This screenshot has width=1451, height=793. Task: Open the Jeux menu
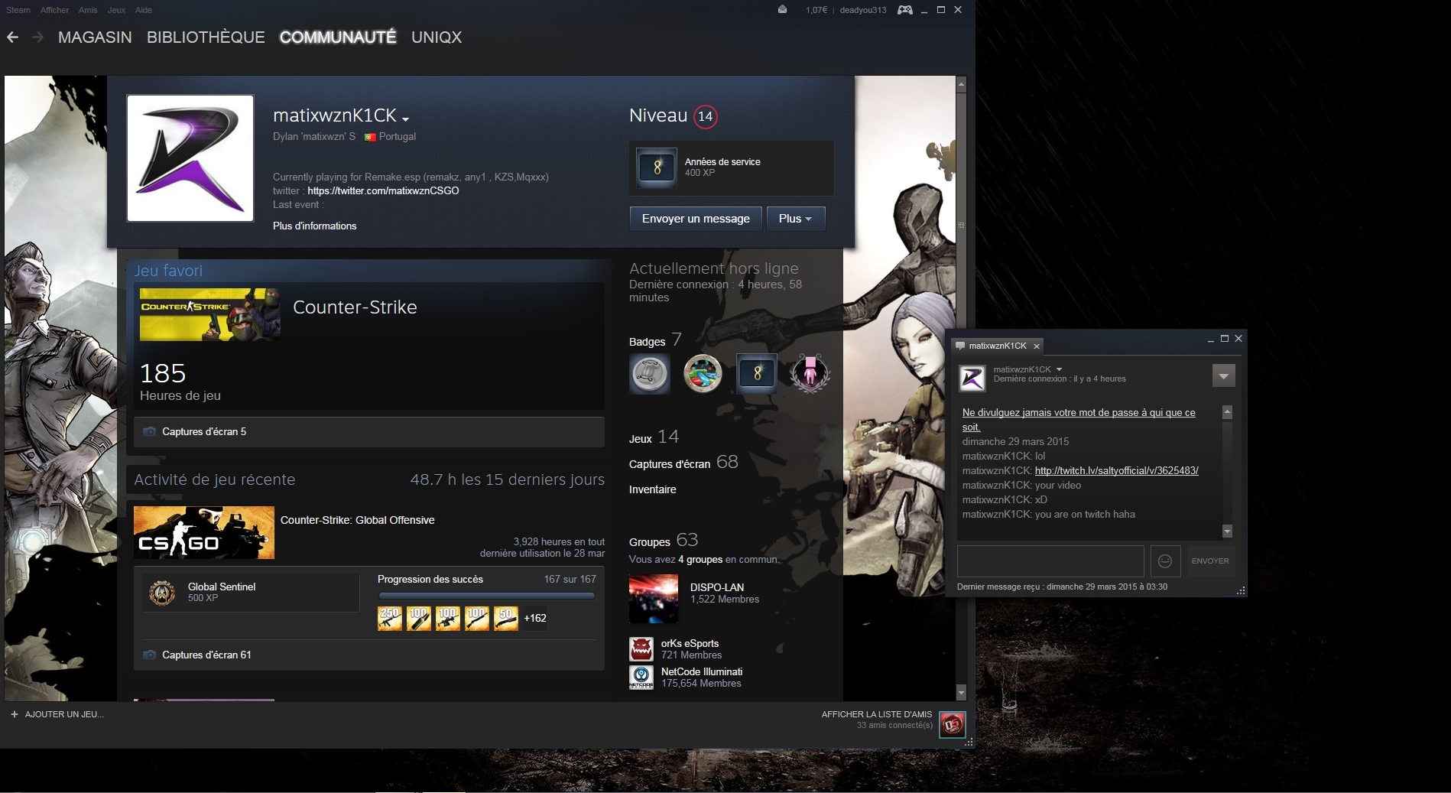pos(116,10)
